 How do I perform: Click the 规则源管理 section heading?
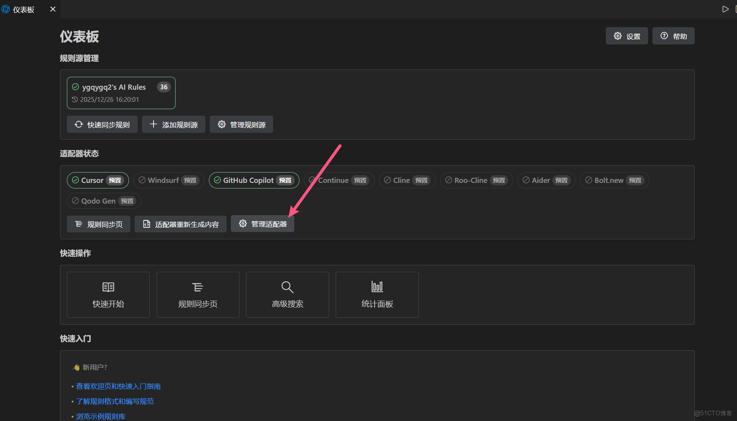(x=79, y=58)
